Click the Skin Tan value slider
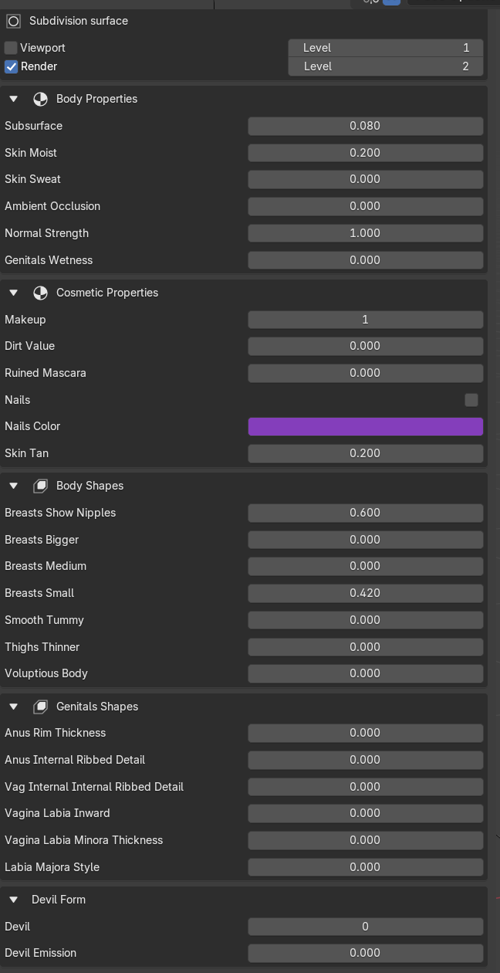The width and height of the screenshot is (500, 973). (366, 453)
